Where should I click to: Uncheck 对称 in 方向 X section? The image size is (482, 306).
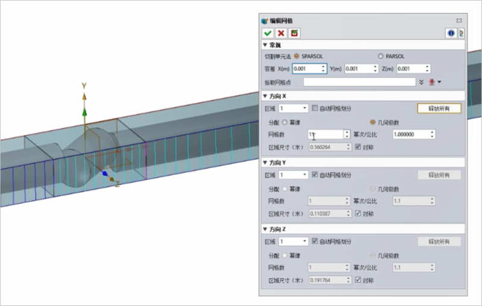[358, 146]
